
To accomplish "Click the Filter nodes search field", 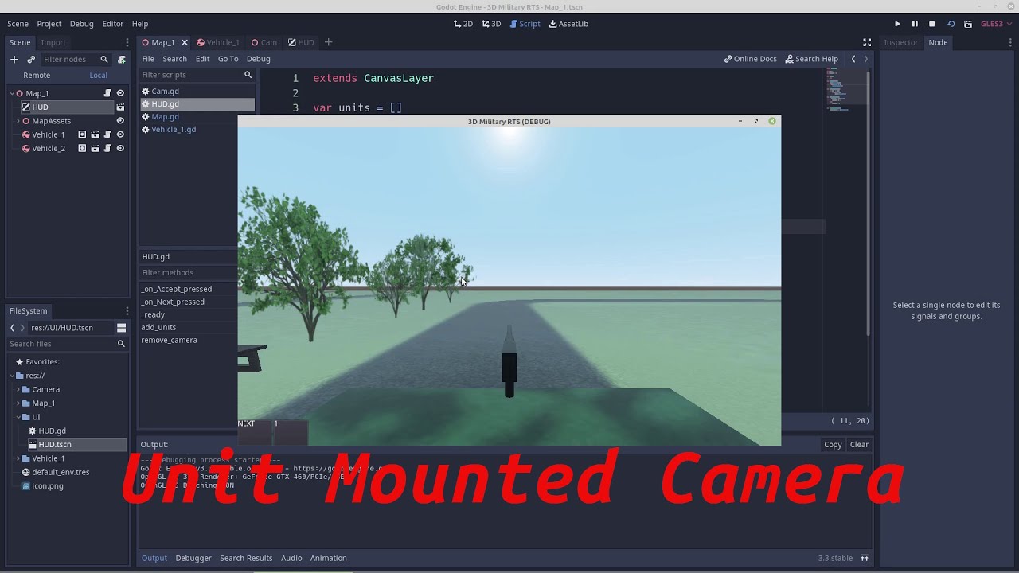I will 76,59.
